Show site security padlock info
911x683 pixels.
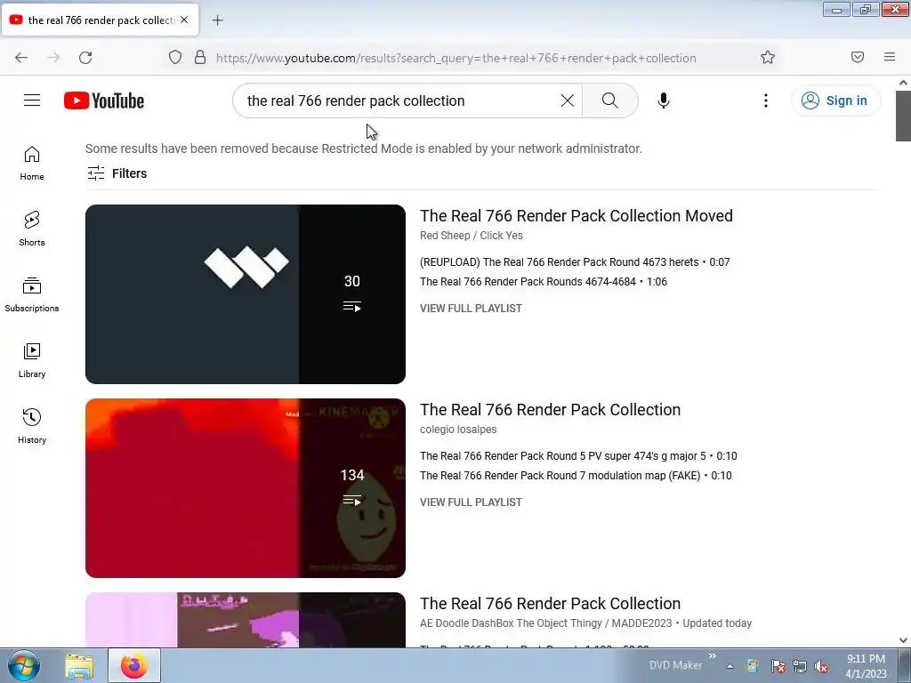tap(200, 57)
